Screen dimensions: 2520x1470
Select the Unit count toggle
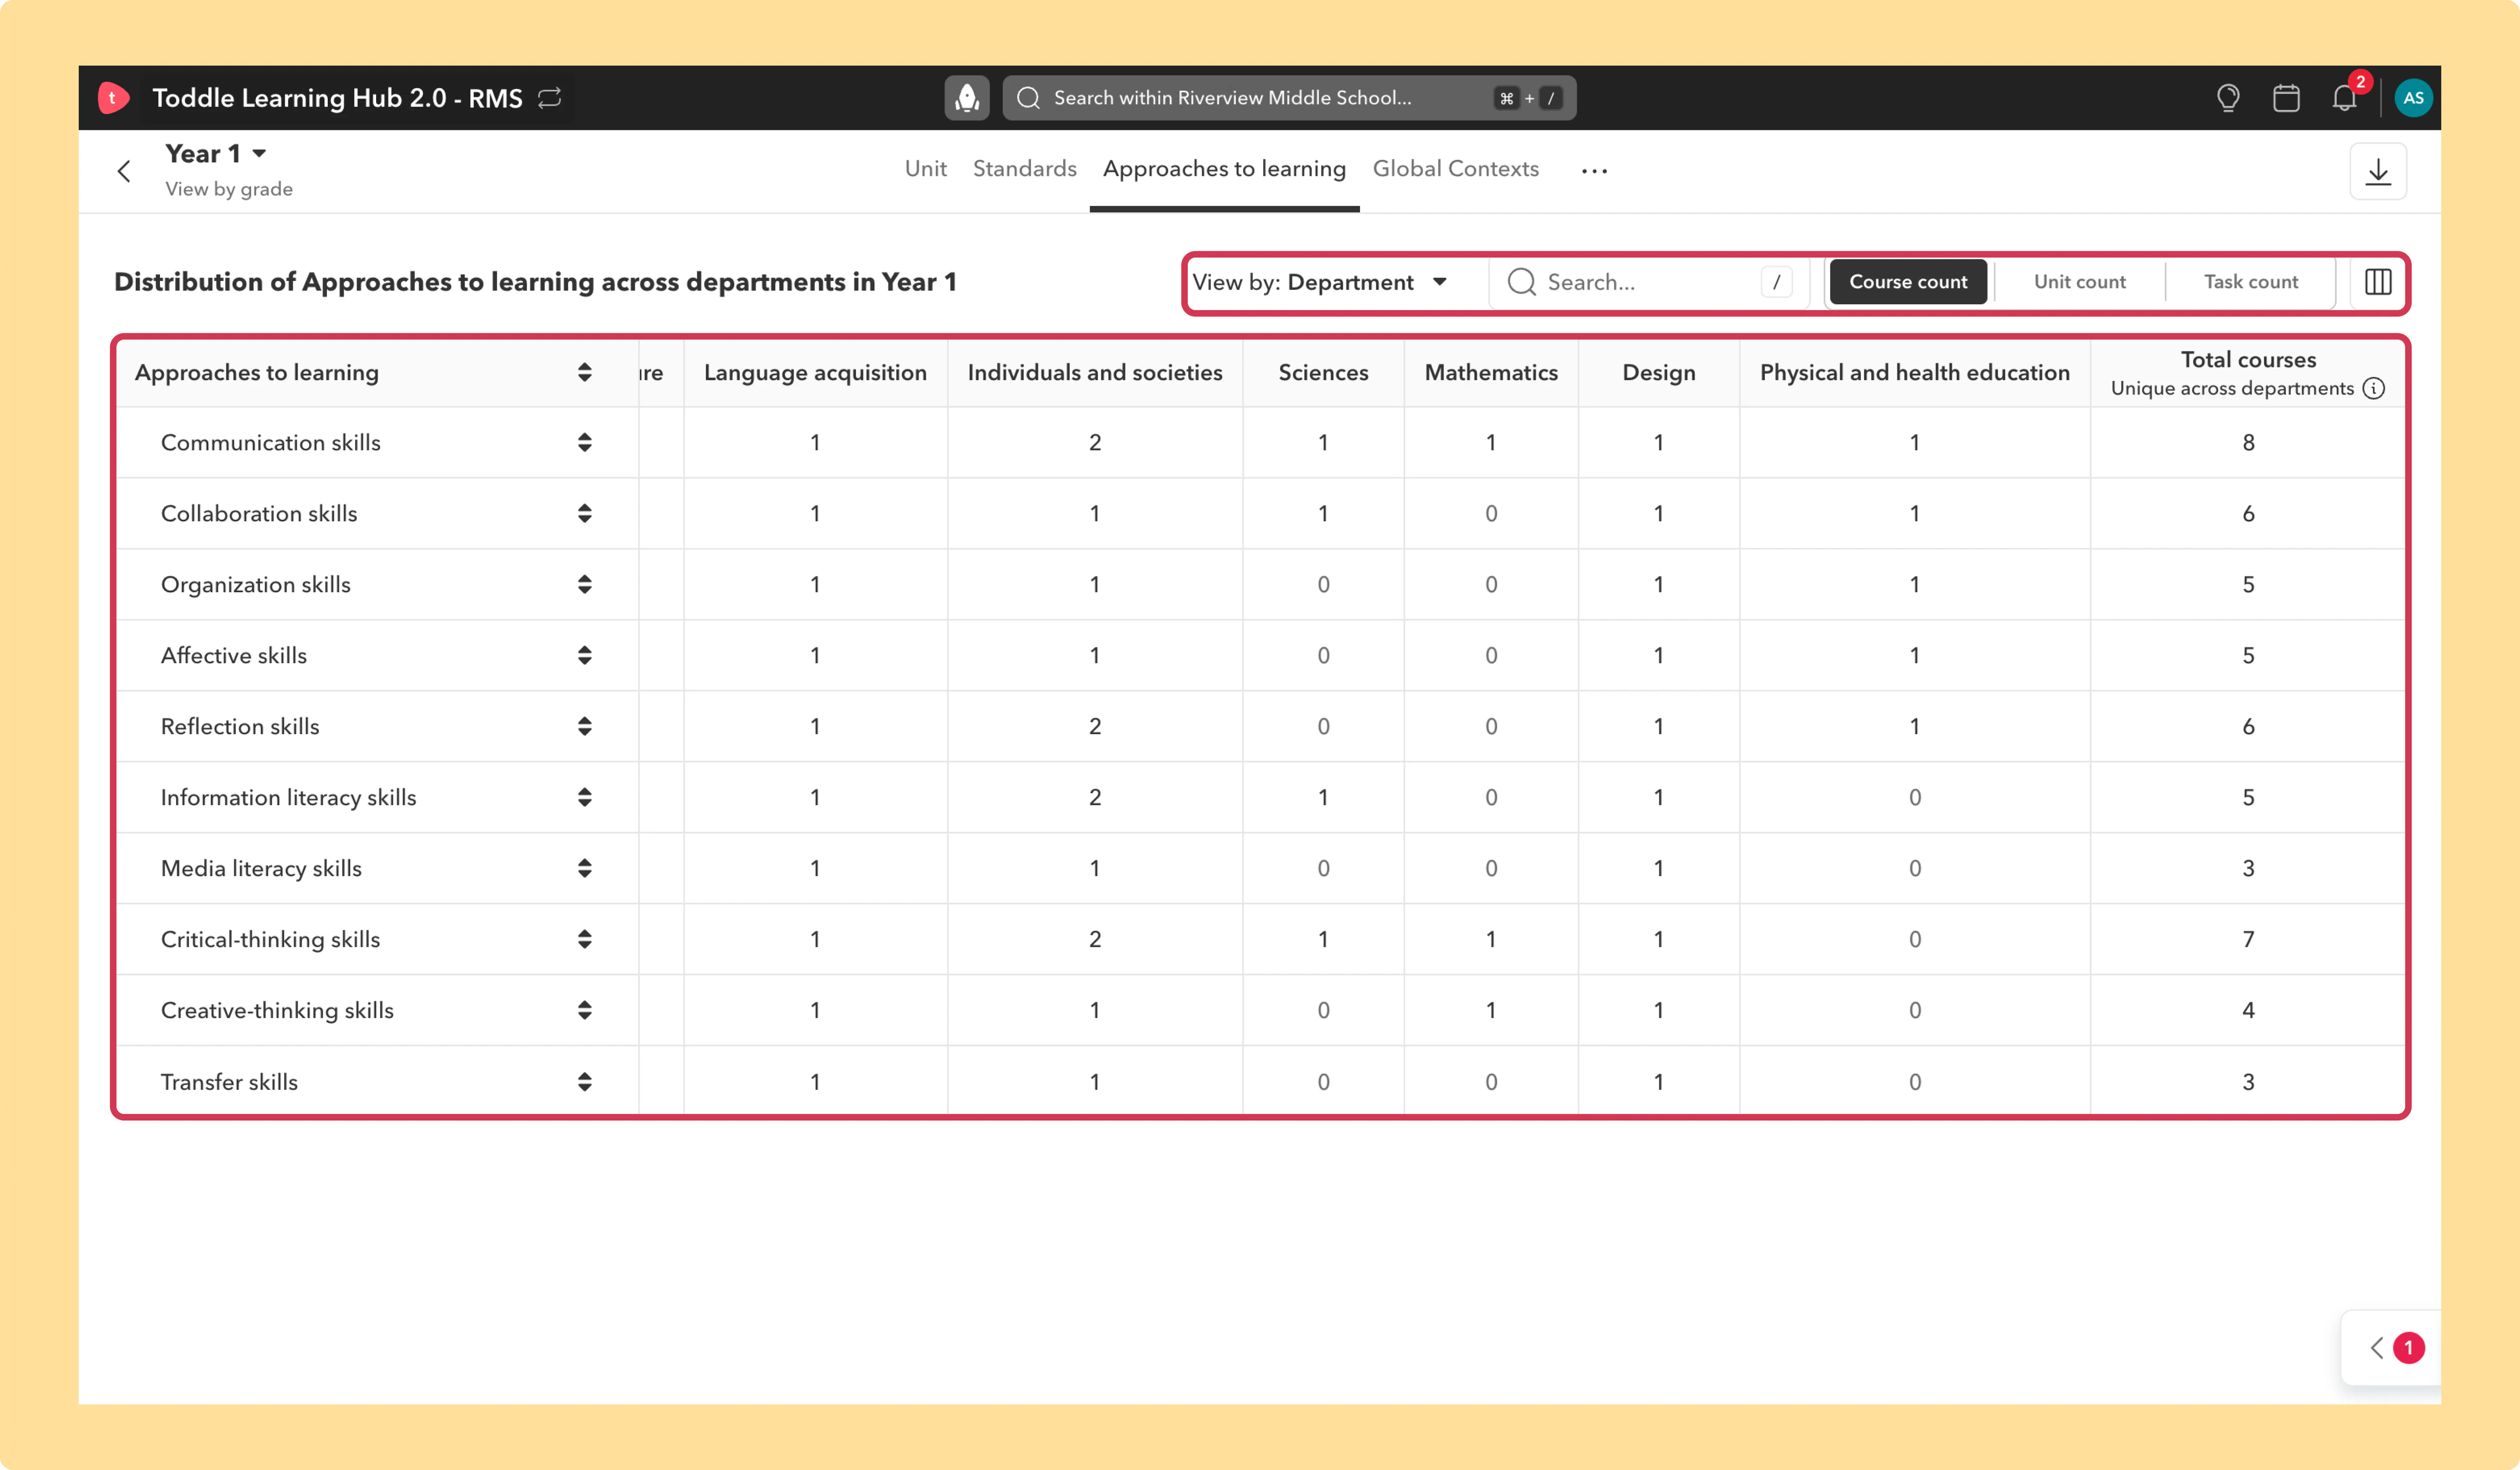tap(2079, 282)
